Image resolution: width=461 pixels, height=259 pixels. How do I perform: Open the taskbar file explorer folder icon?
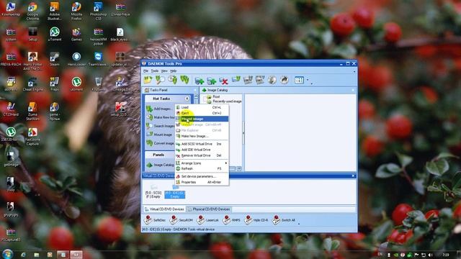37,255
